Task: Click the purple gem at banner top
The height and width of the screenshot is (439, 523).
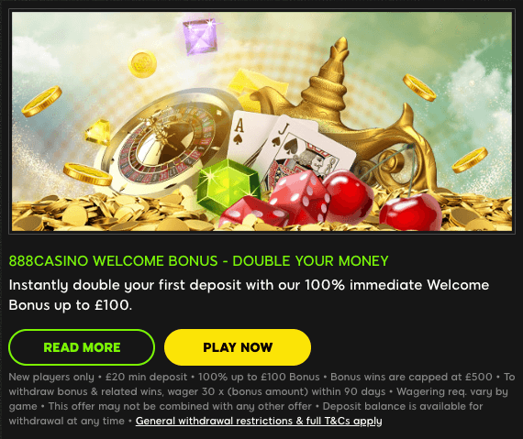Action: (200, 37)
